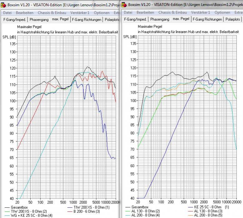Switch to F-Gang/Imped. tab in left window
This screenshot has width=243, height=218.
click(x=15, y=20)
